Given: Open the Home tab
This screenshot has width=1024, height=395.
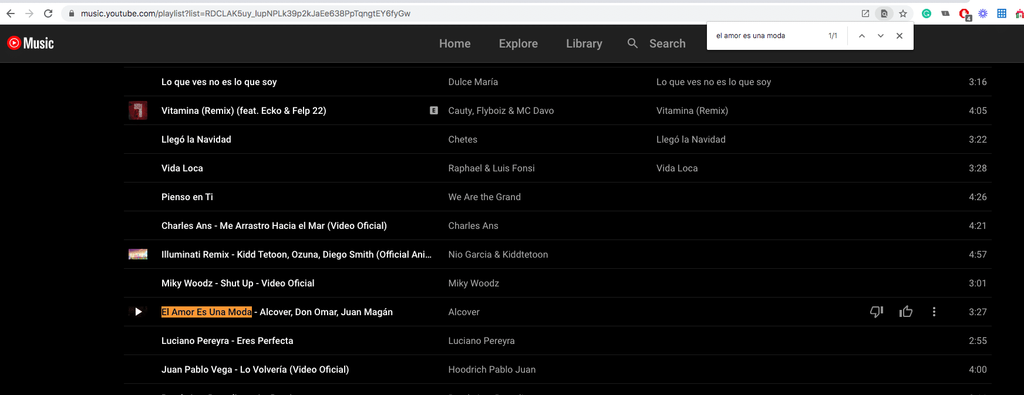Looking at the screenshot, I should (x=454, y=43).
